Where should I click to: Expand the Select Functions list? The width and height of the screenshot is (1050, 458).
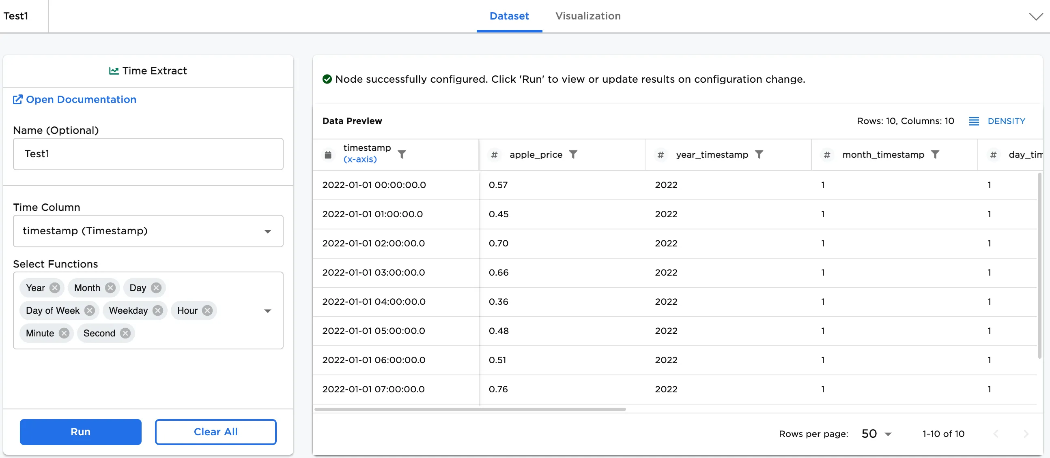pyautogui.click(x=268, y=310)
